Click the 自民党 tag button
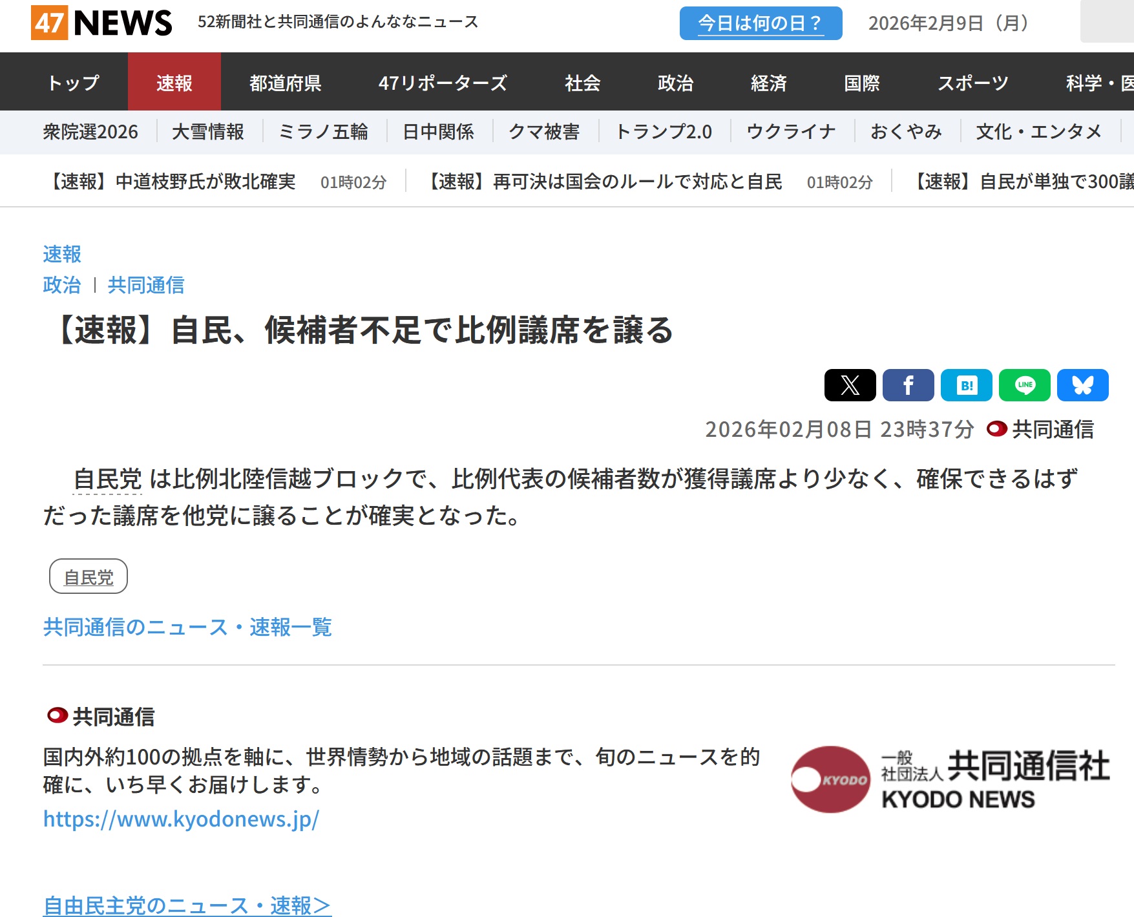Viewport: 1134px width, 917px height. pos(89,576)
